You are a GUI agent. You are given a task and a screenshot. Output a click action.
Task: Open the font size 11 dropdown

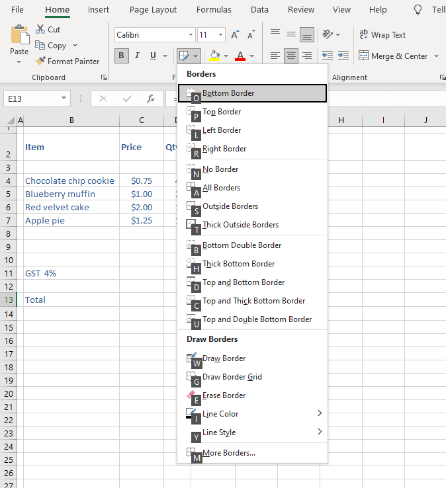point(220,34)
